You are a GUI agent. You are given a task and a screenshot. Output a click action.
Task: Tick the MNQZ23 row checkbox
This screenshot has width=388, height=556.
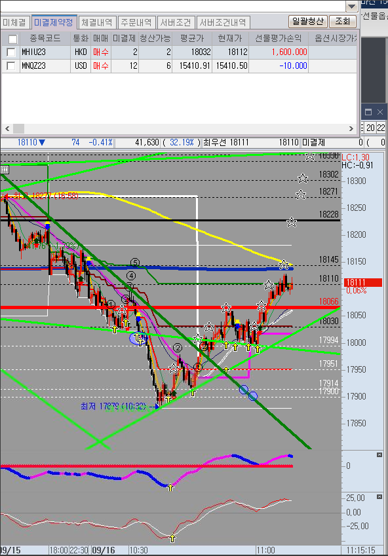pos(11,65)
